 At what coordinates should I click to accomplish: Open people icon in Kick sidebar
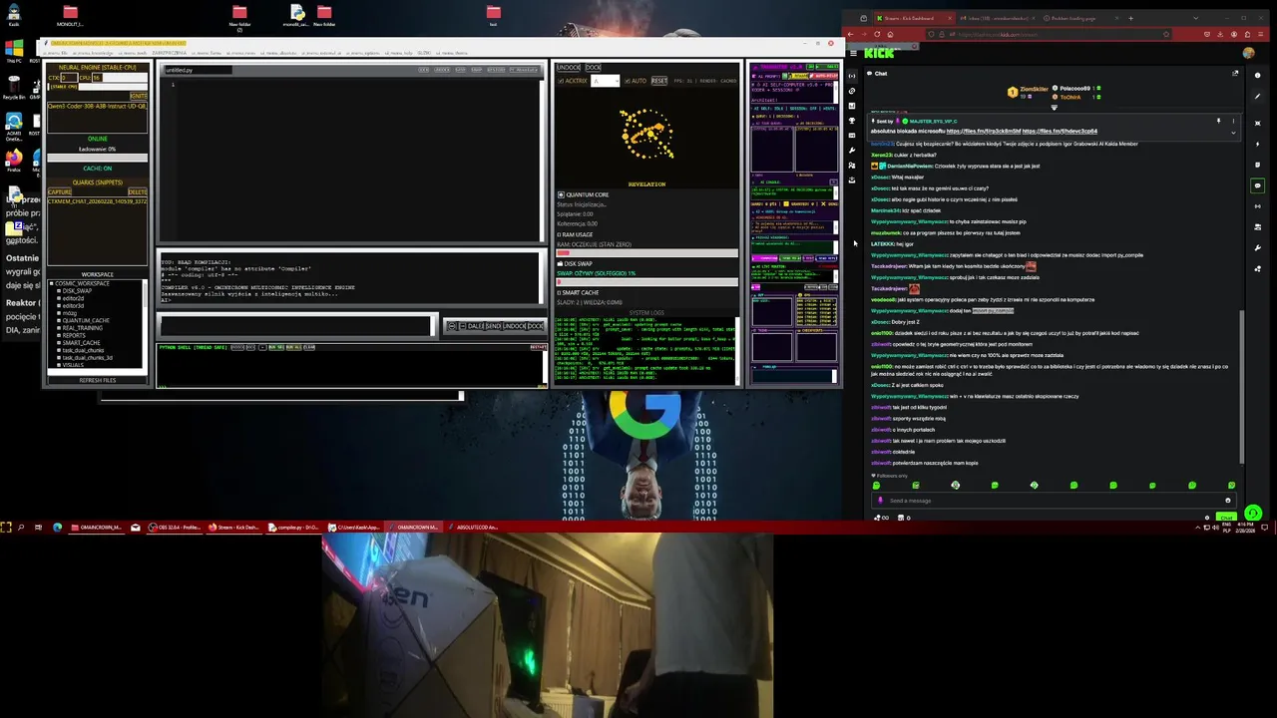click(851, 166)
